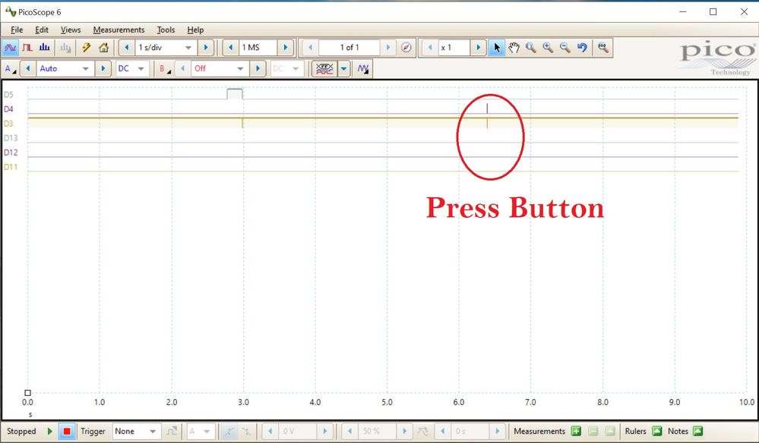Screen dimensions: 759x443
Task: Open the math channels icon
Action: point(363,68)
